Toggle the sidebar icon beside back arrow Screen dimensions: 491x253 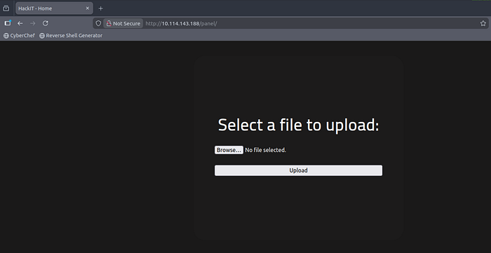click(x=8, y=23)
